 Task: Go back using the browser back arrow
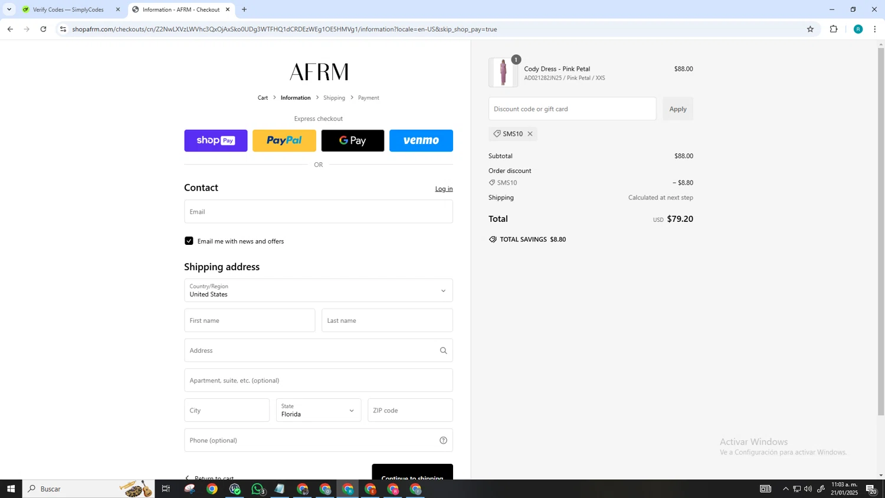pos(10,29)
